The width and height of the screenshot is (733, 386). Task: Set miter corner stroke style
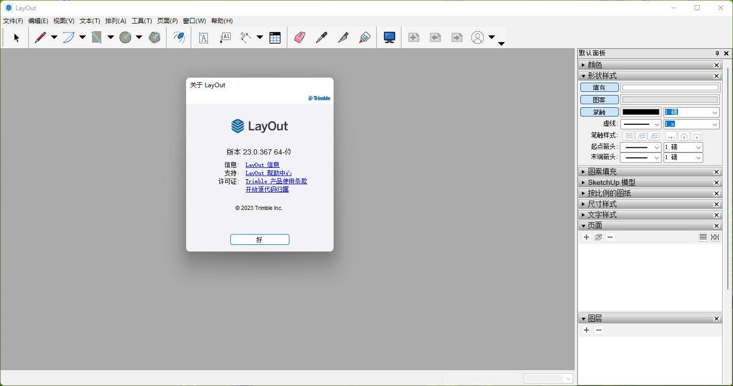tap(629, 136)
